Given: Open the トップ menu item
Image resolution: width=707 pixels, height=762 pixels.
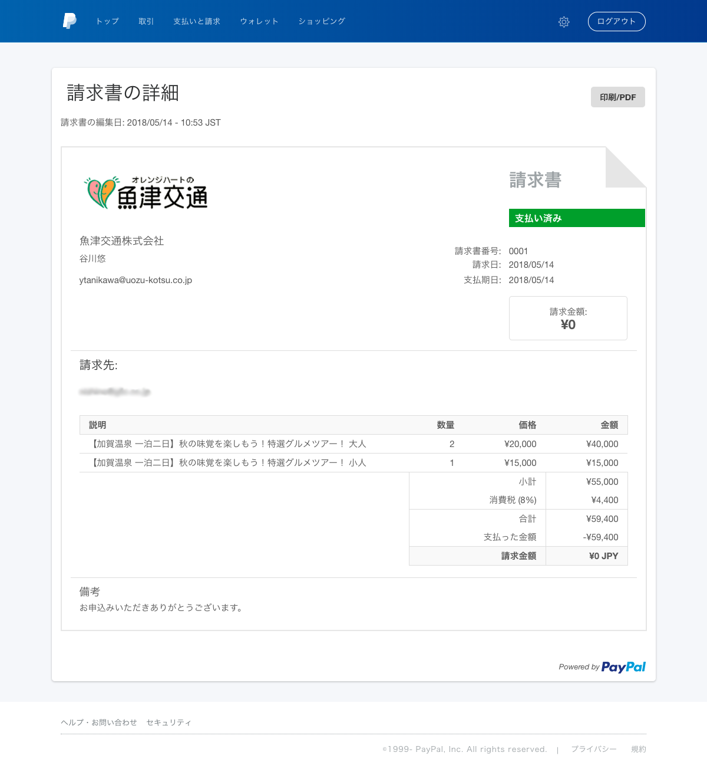Looking at the screenshot, I should (x=107, y=21).
